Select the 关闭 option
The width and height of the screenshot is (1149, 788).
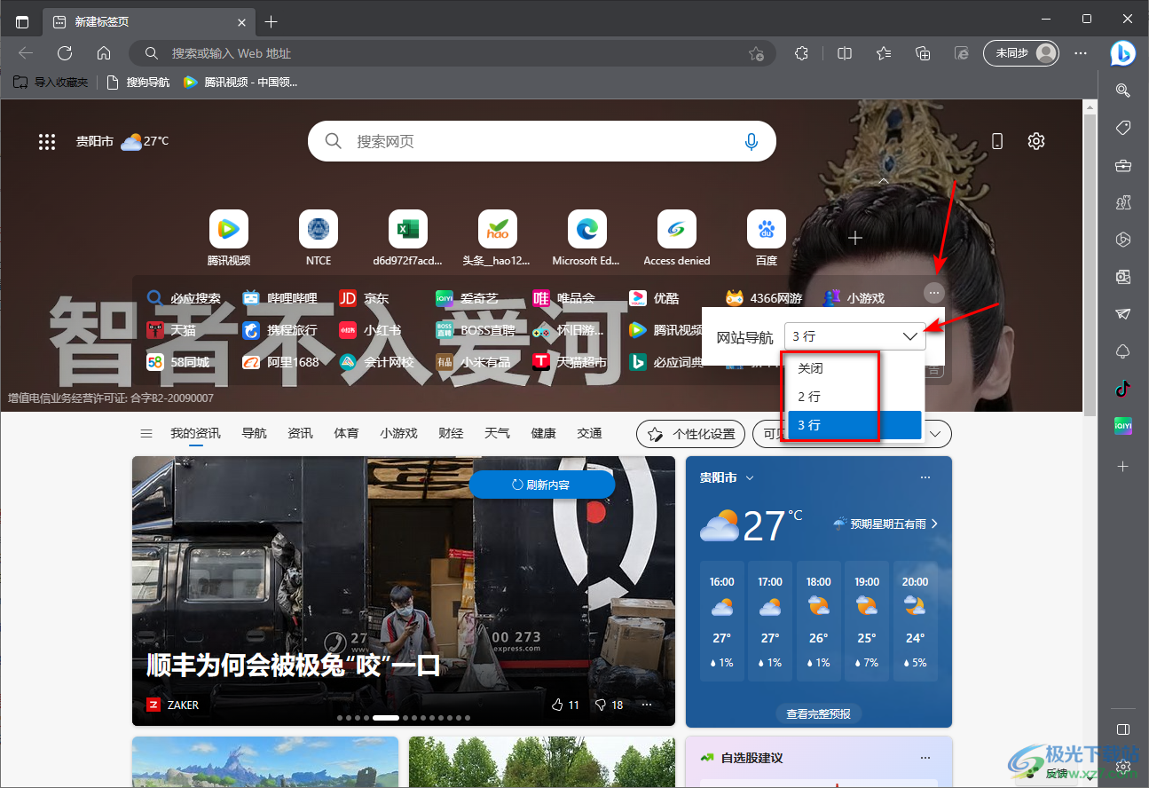coord(855,367)
